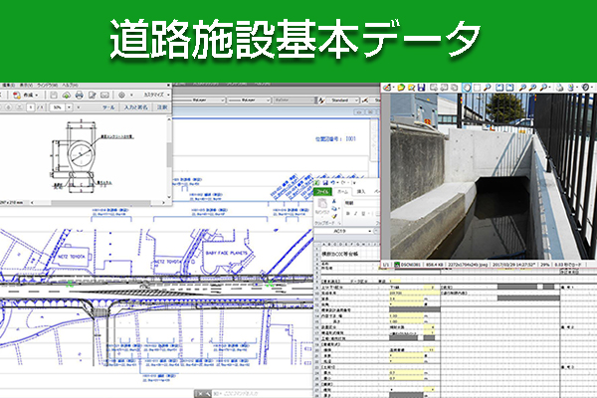597x398 pixels.
Task: Click the 作成 create button in PDF viewer
Action: pyautogui.click(x=26, y=95)
